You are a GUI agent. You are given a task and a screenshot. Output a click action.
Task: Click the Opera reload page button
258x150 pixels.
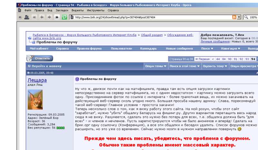pyautogui.click(x=64, y=17)
